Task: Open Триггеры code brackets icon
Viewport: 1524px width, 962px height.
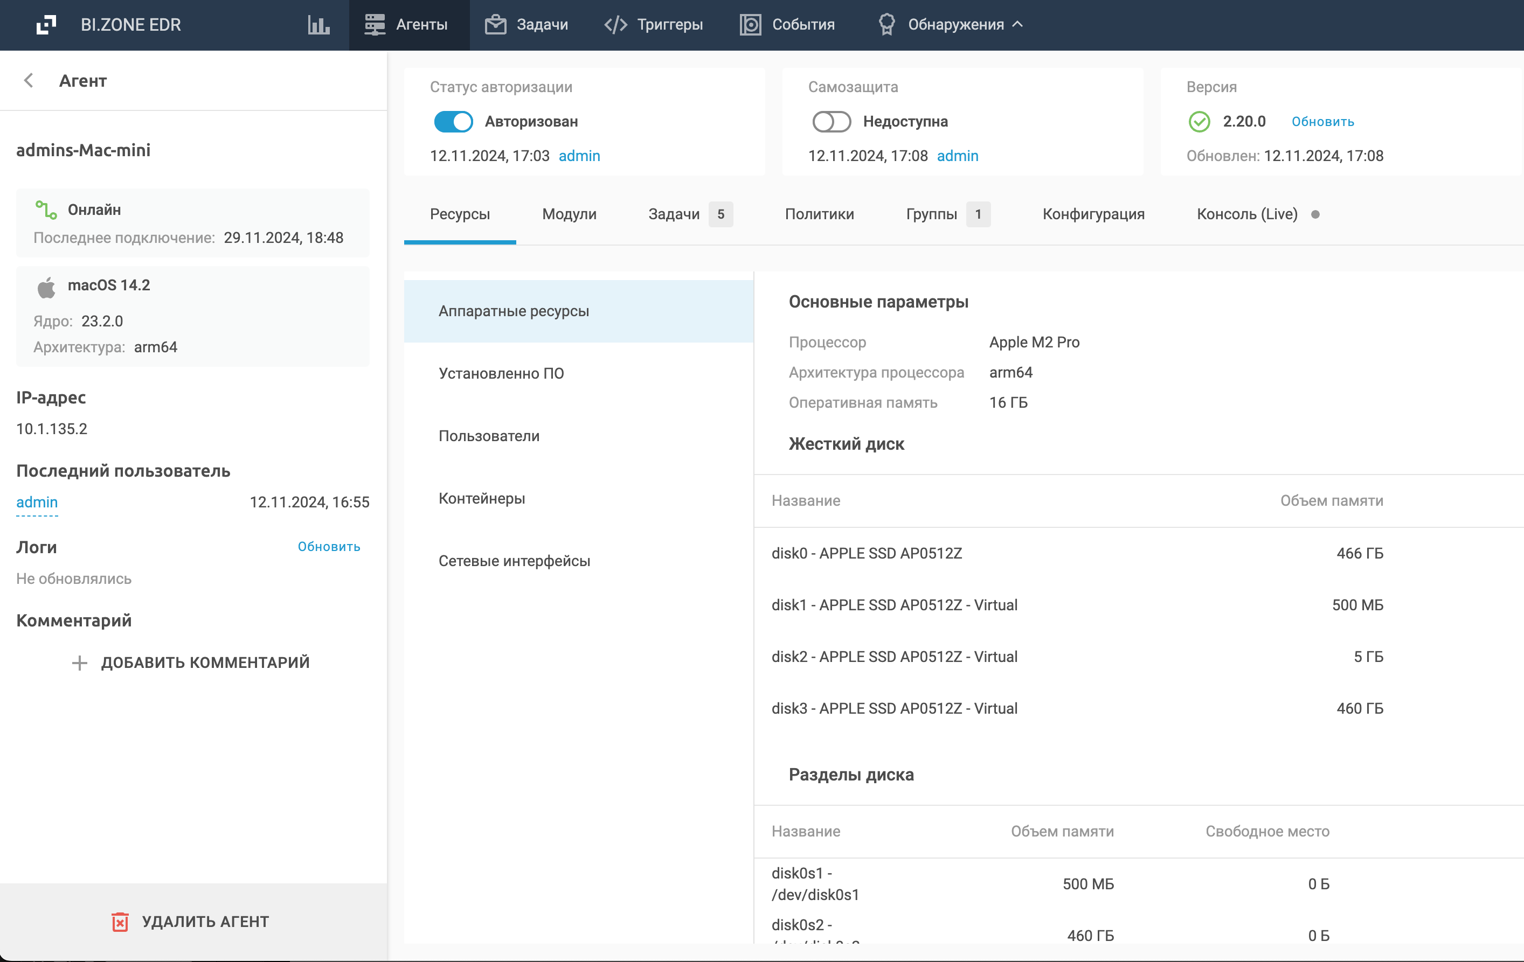Action: pyautogui.click(x=615, y=25)
